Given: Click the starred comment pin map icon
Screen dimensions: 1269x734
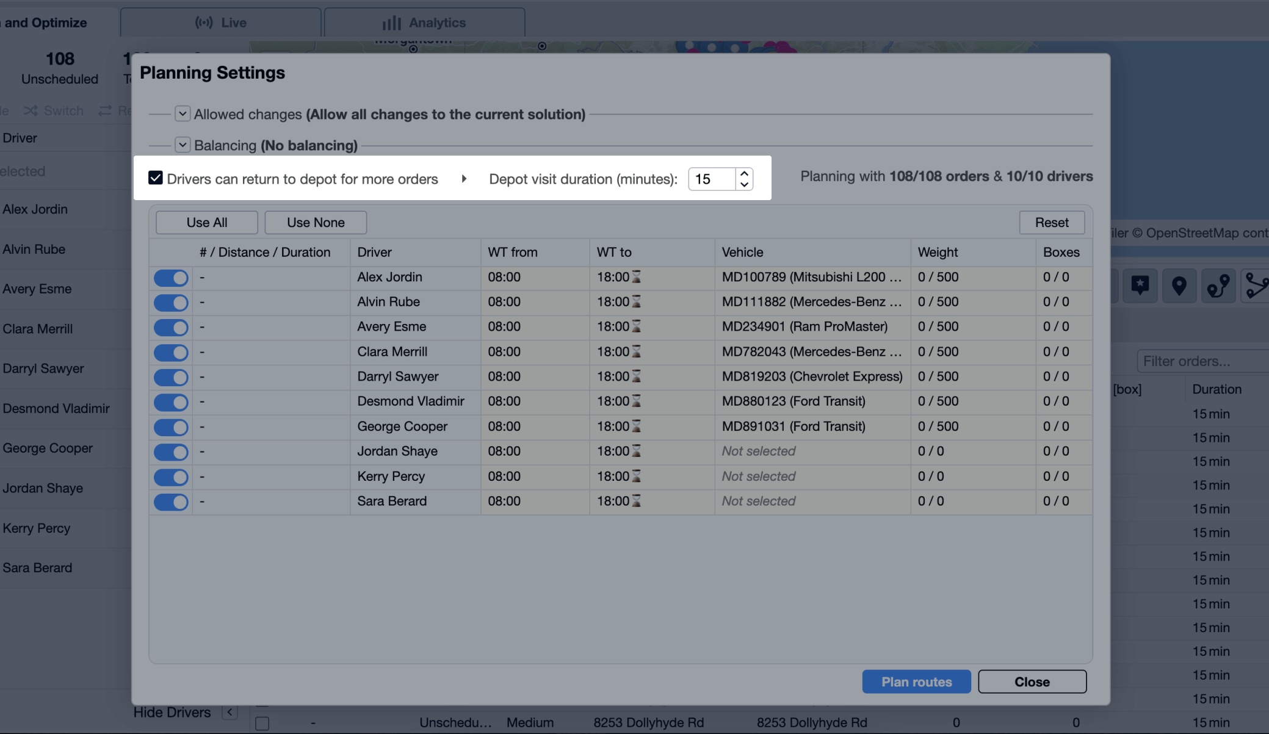Looking at the screenshot, I should click(x=1140, y=285).
